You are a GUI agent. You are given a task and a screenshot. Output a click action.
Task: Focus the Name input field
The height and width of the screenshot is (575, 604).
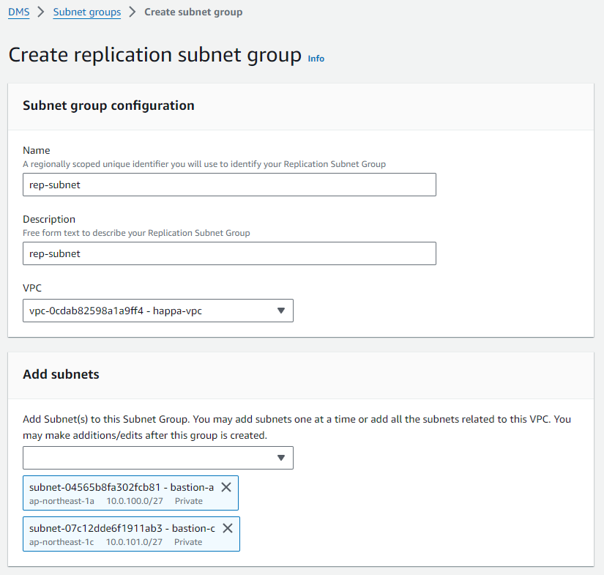coord(229,185)
